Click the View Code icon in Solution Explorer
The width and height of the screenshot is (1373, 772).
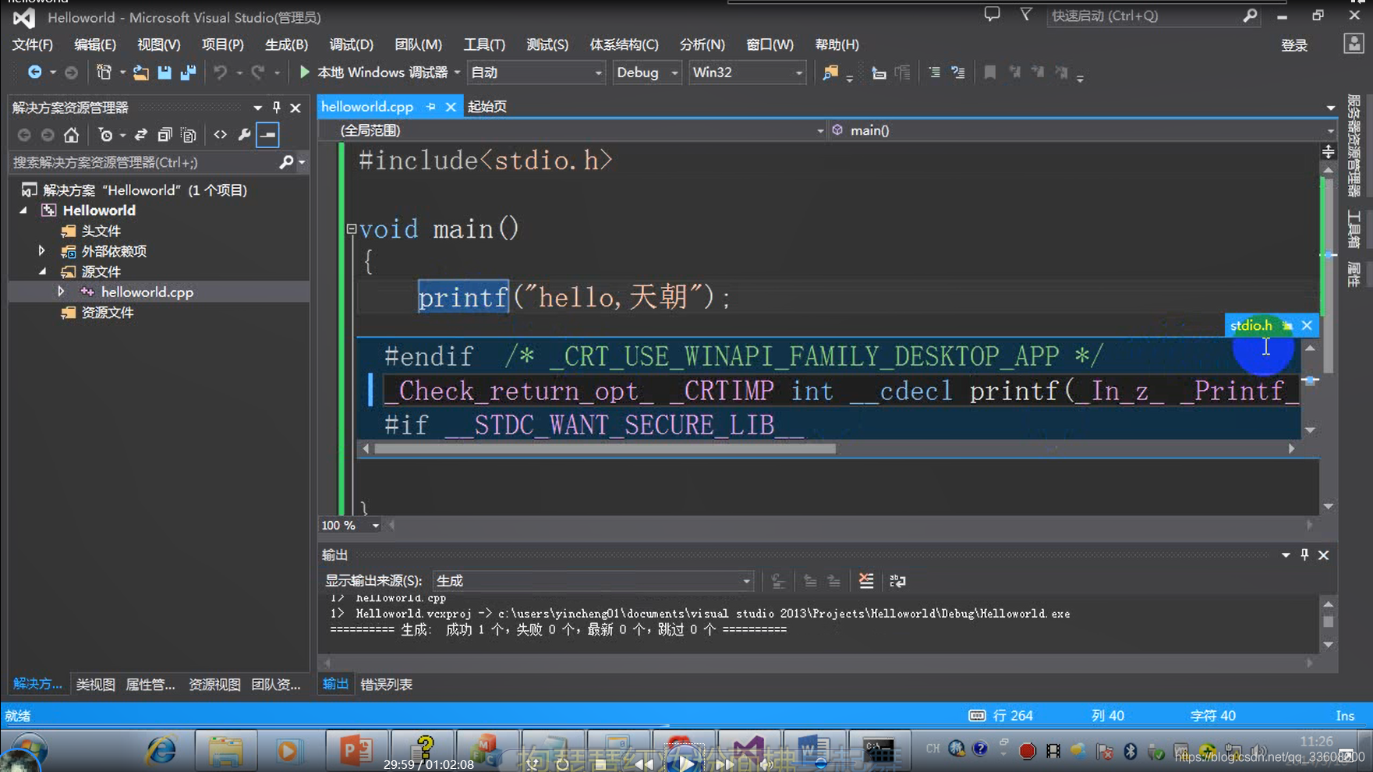click(221, 135)
